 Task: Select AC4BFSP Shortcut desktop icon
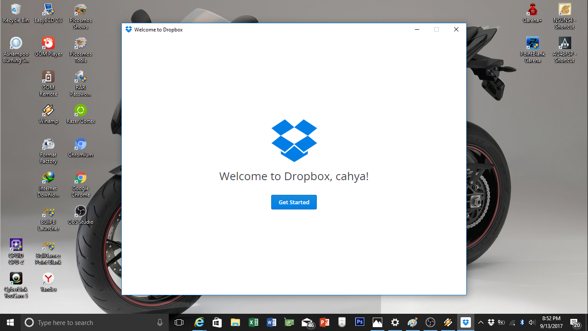click(x=565, y=50)
